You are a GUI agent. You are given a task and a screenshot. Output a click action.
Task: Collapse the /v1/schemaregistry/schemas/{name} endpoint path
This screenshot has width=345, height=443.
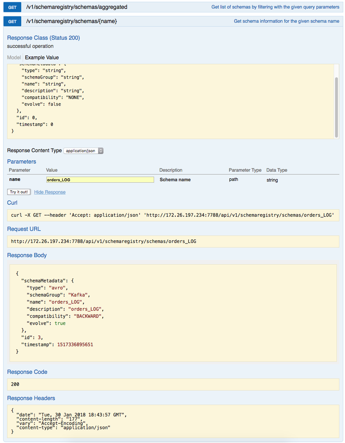pyautogui.click(x=72, y=21)
